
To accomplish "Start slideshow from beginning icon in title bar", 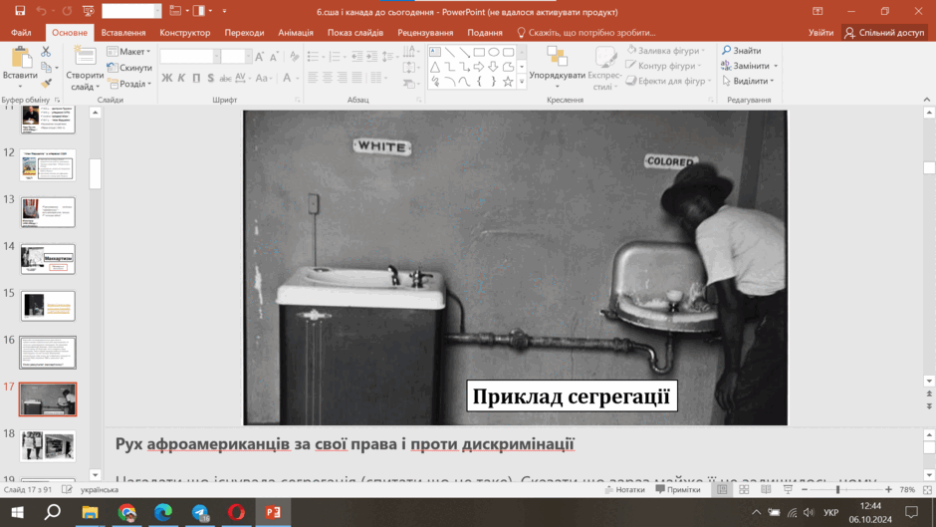I will (x=89, y=11).
